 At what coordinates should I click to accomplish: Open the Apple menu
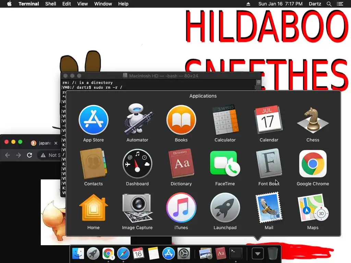[x=9, y=4]
